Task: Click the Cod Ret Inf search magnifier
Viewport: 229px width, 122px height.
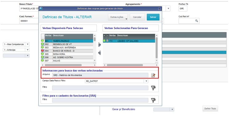Action: 197,21
